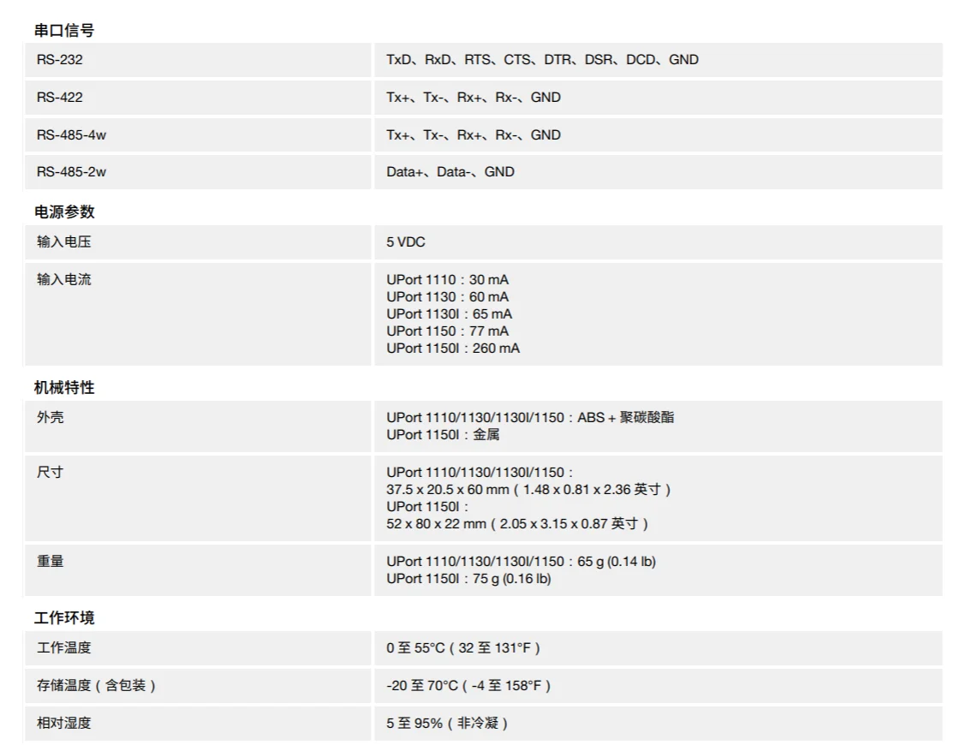Select the 输入电压 row label
Image resolution: width=960 pixels, height=745 pixels.
click(x=63, y=242)
